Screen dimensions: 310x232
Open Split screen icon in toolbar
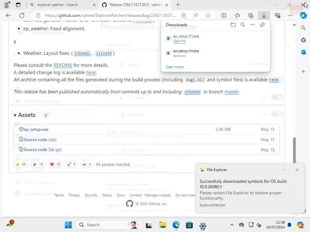pos(224,15)
